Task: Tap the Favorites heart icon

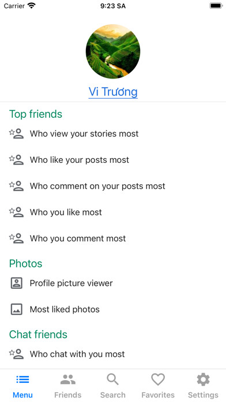Action: pos(158,379)
